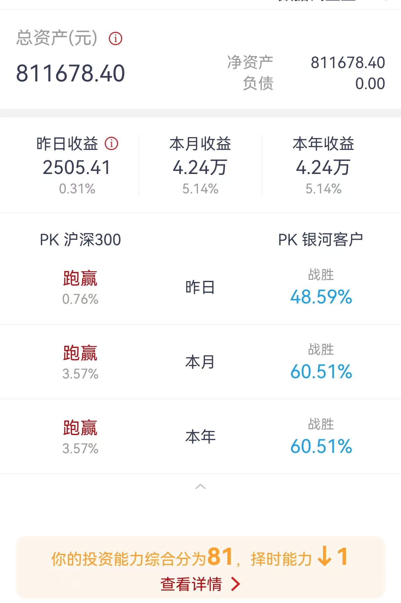Tap the 本月 row label
The width and height of the screenshot is (401, 603).
pyautogui.click(x=200, y=362)
